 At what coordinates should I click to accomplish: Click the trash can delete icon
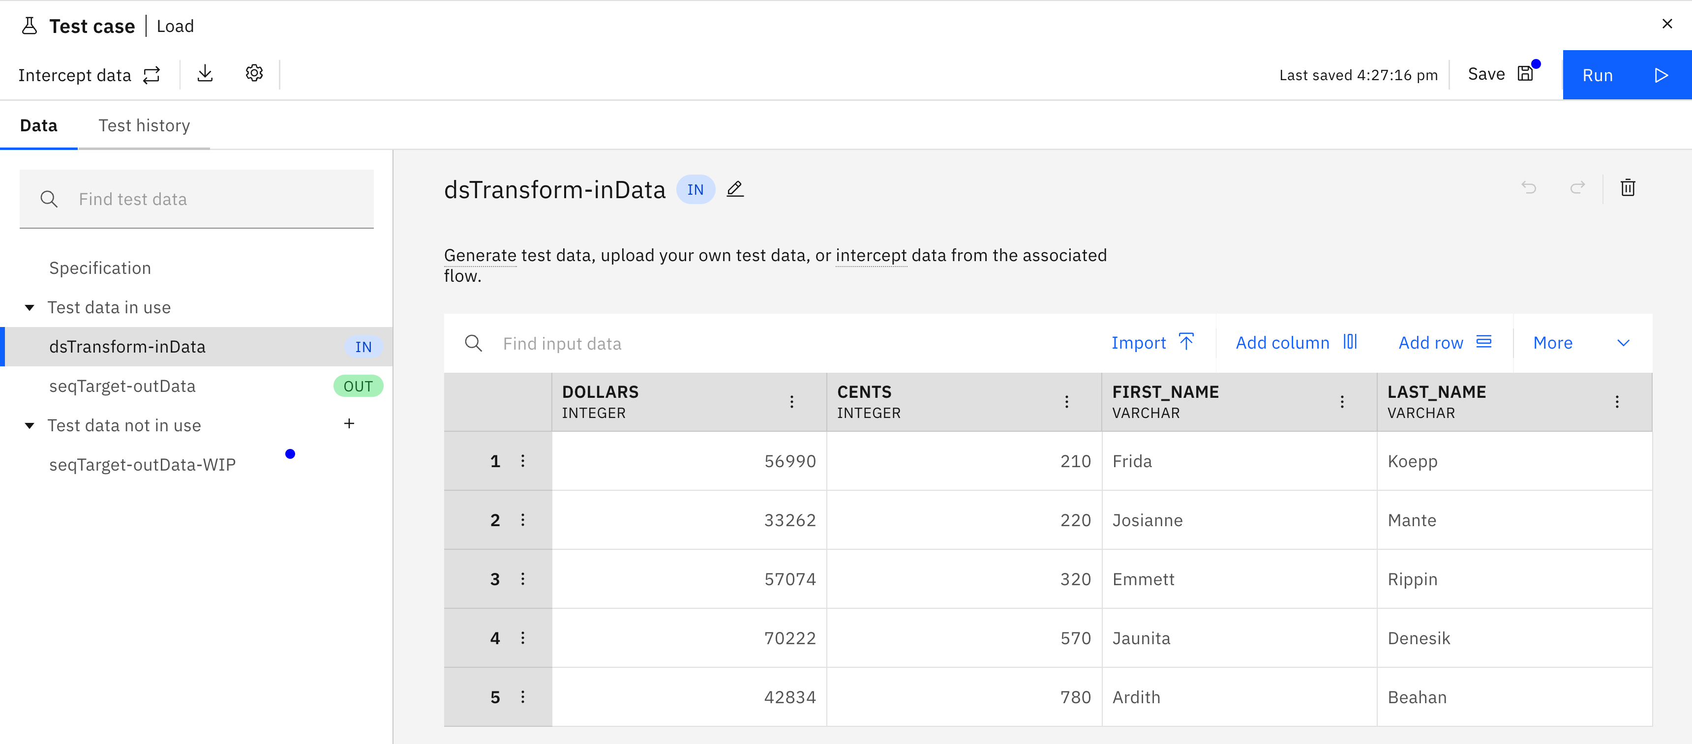coord(1627,188)
